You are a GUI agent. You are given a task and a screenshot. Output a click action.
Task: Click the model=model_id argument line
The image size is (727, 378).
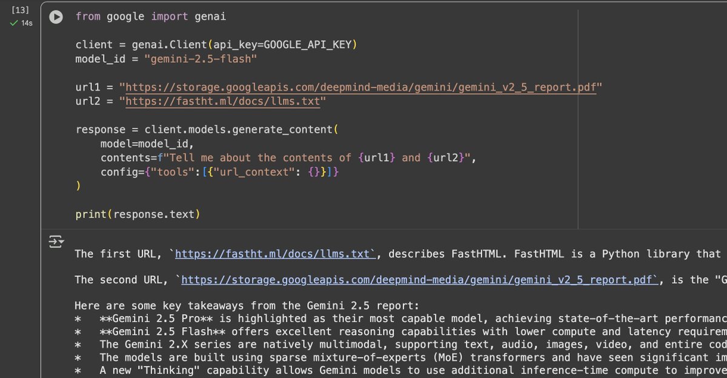click(x=147, y=144)
